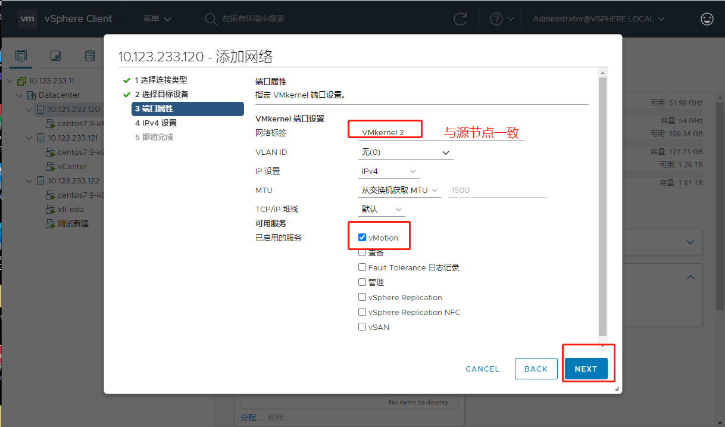Enable the 管理 management checkbox
725x427 pixels.
(362, 282)
